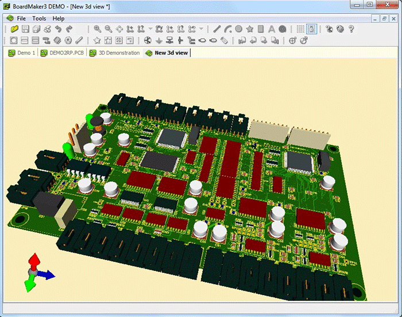Click the chip component icon
The width and height of the screenshot is (402, 317).
(x=57, y=40)
